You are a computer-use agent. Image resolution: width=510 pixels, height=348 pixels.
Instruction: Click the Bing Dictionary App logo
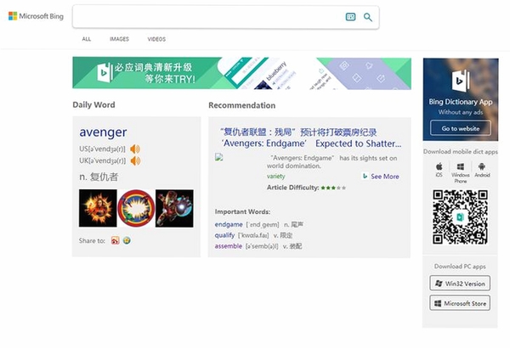pos(461,81)
